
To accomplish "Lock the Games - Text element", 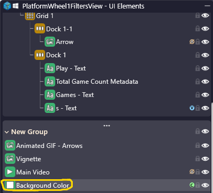I will [x=198, y=95].
